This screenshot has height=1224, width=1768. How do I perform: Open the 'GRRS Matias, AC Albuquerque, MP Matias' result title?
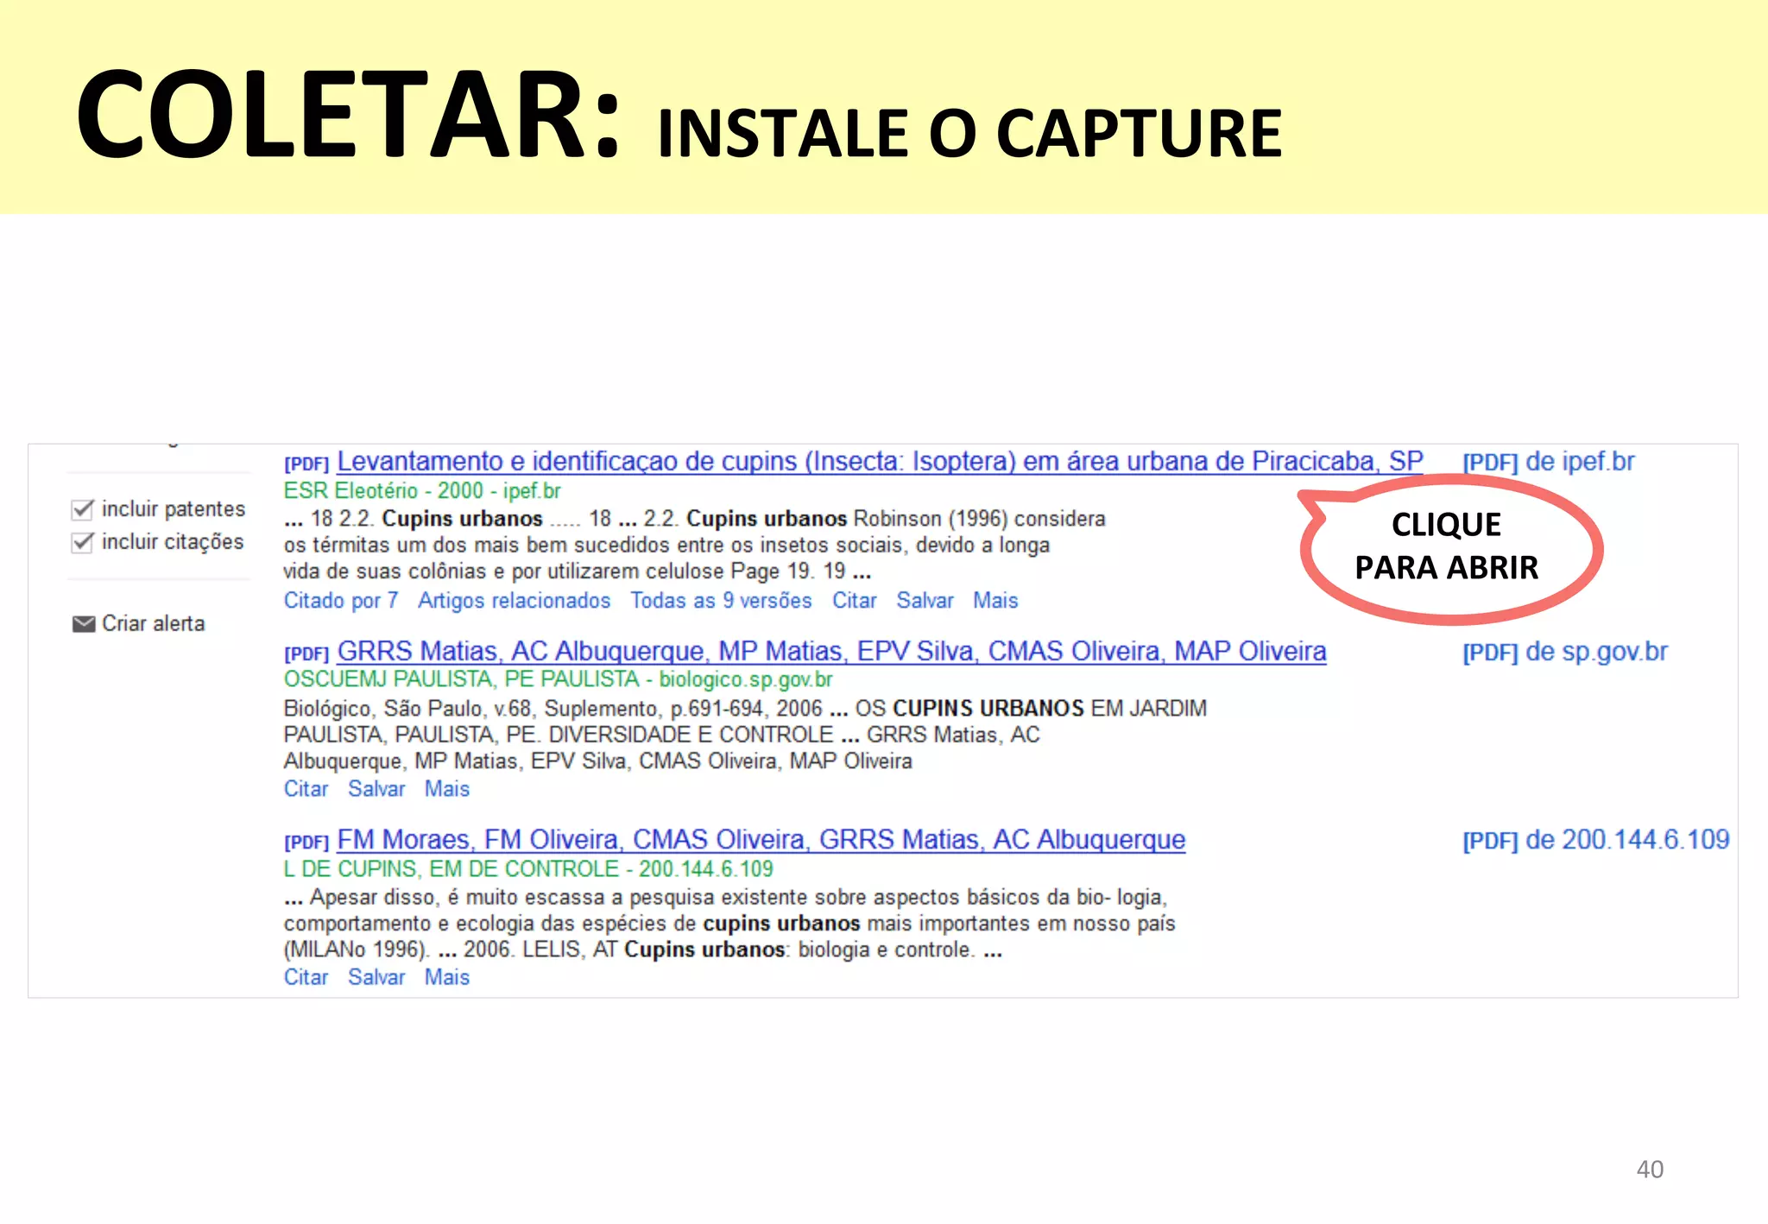coord(831,651)
